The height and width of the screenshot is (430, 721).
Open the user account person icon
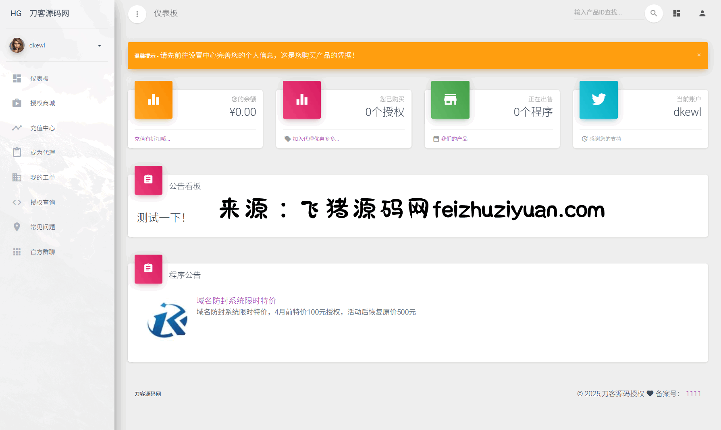(702, 13)
